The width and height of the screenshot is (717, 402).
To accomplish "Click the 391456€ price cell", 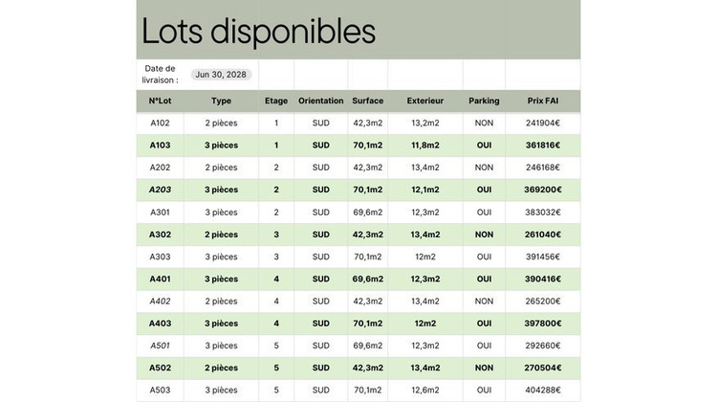I will (x=543, y=257).
